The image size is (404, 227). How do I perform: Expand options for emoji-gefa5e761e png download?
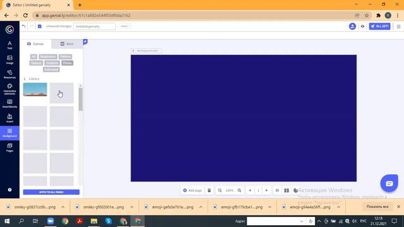coord(201,207)
